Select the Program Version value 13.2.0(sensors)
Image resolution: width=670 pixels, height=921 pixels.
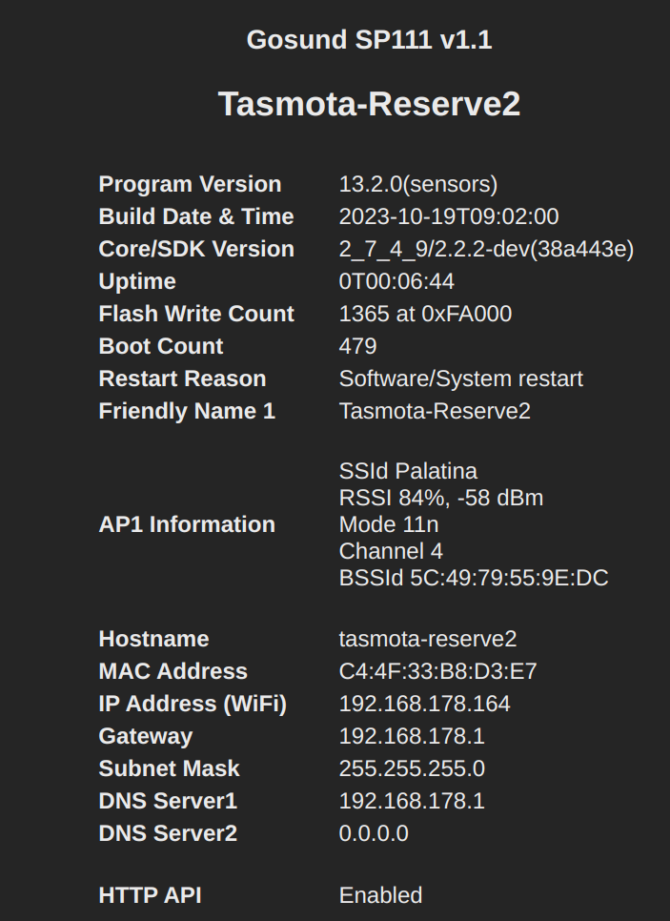click(x=417, y=185)
